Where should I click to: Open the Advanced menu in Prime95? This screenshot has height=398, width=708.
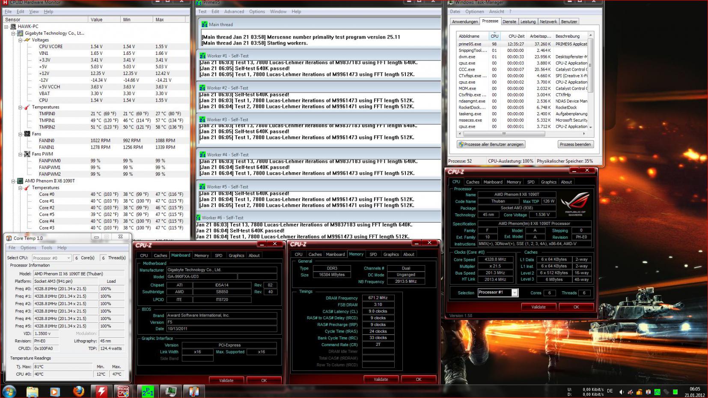coord(234,12)
